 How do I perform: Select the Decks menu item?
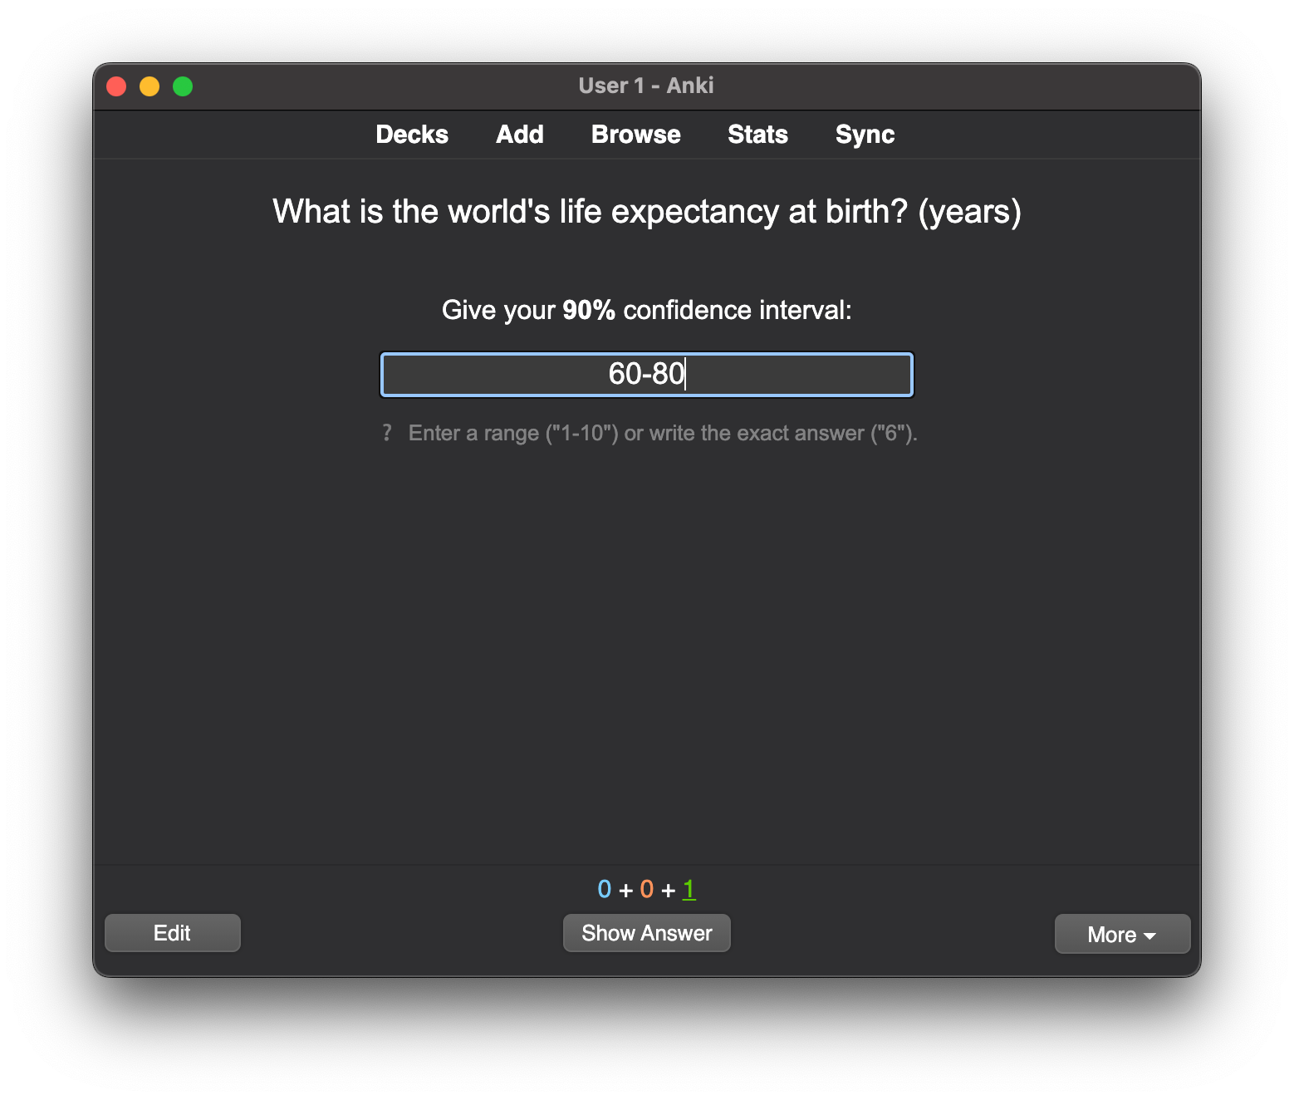412,134
